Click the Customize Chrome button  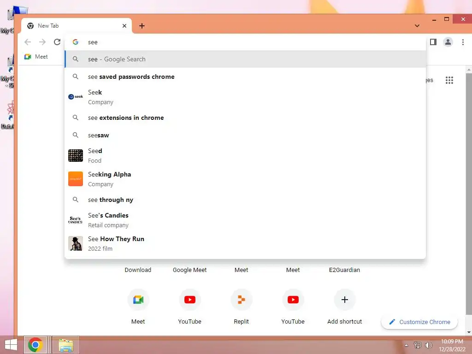pyautogui.click(x=419, y=322)
